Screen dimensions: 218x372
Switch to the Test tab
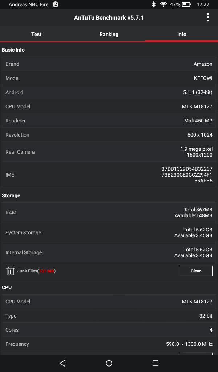pos(36,34)
